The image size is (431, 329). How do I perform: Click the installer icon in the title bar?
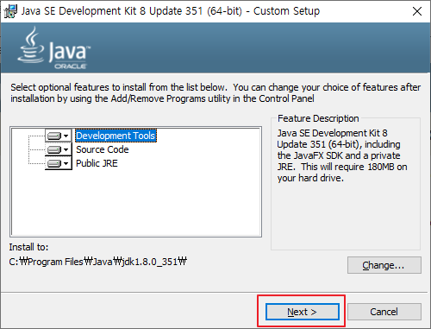(x=11, y=11)
